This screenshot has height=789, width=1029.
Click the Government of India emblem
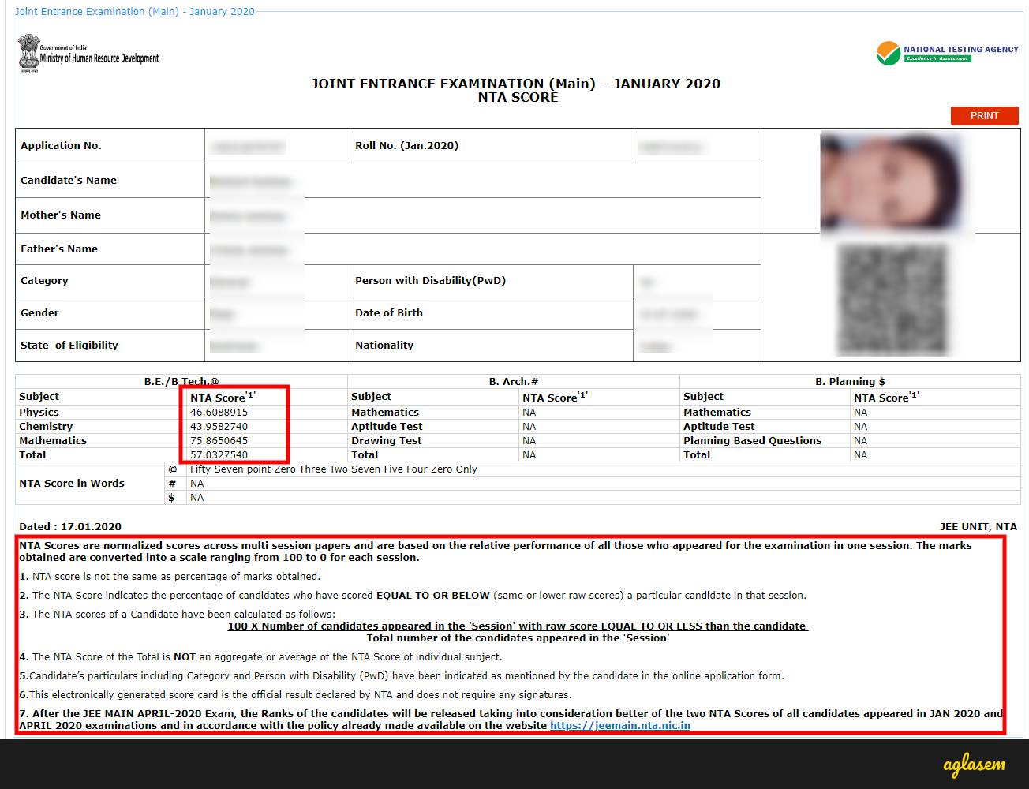coord(28,53)
